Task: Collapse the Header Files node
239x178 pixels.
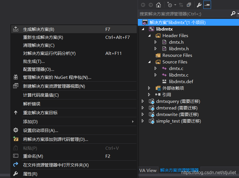Action: click(150, 35)
